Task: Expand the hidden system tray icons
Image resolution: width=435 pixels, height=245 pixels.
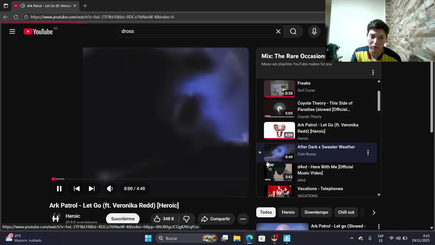Action: tap(352, 238)
